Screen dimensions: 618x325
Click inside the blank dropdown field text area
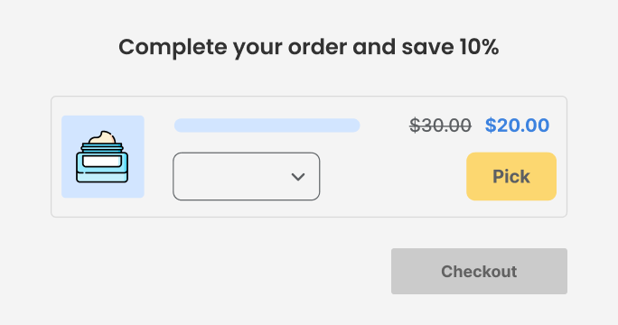232,176
